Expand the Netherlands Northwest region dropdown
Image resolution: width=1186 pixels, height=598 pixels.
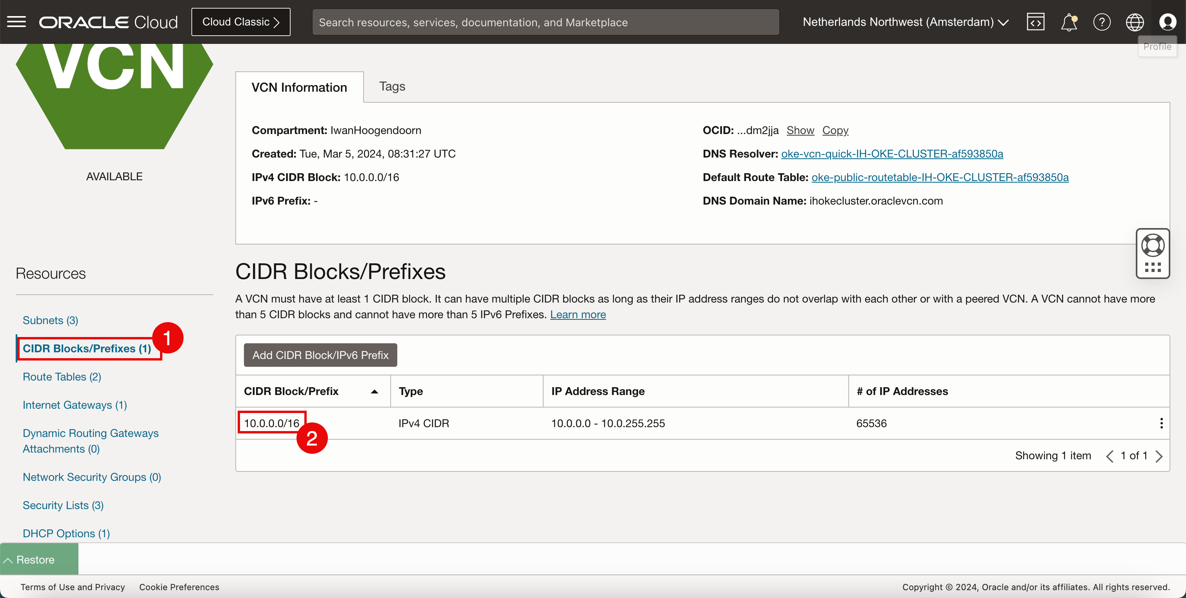click(905, 22)
